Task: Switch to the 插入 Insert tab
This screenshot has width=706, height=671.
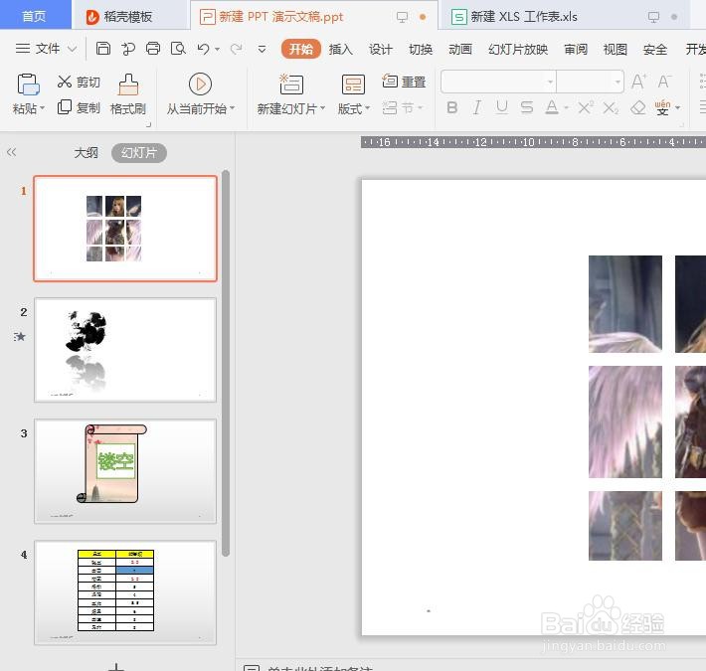Action: (x=341, y=49)
